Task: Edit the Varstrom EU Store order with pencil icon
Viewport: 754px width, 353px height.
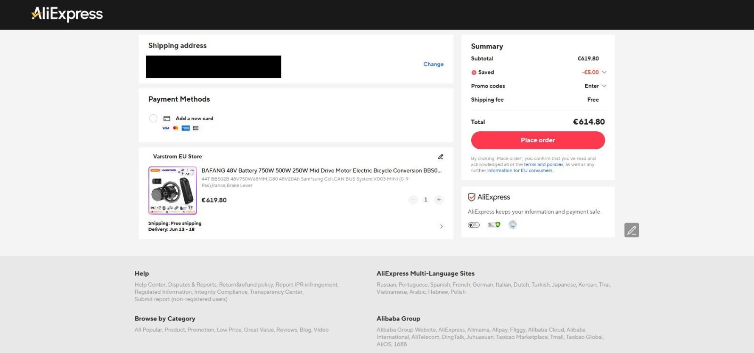Action: point(441,157)
